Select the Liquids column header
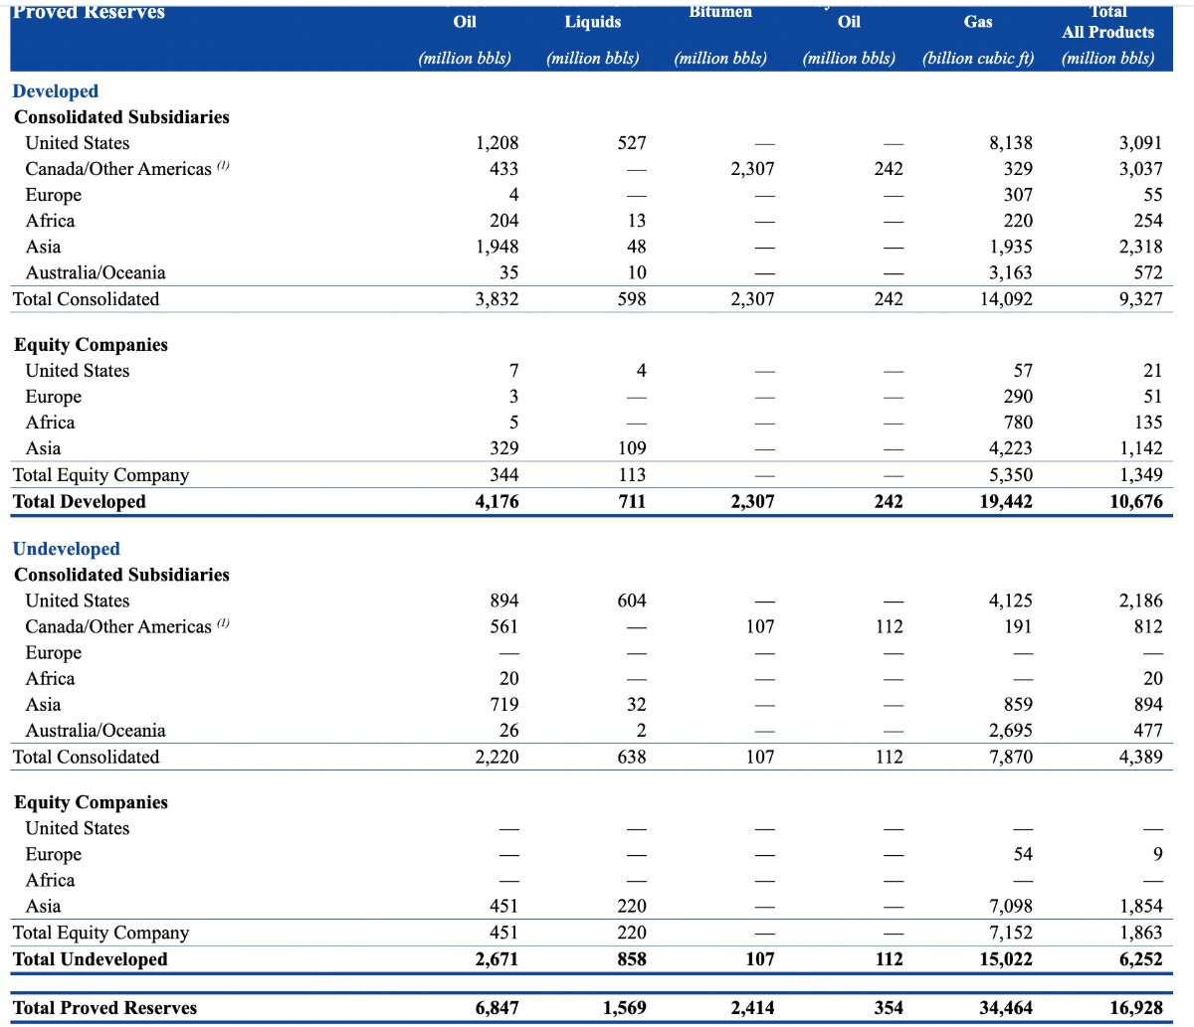Image resolution: width=1194 pixels, height=1027 pixels. (593, 22)
